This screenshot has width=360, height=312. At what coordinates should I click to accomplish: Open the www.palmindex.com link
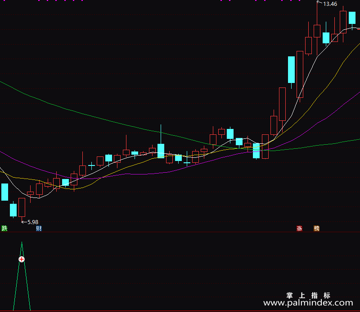(308, 303)
